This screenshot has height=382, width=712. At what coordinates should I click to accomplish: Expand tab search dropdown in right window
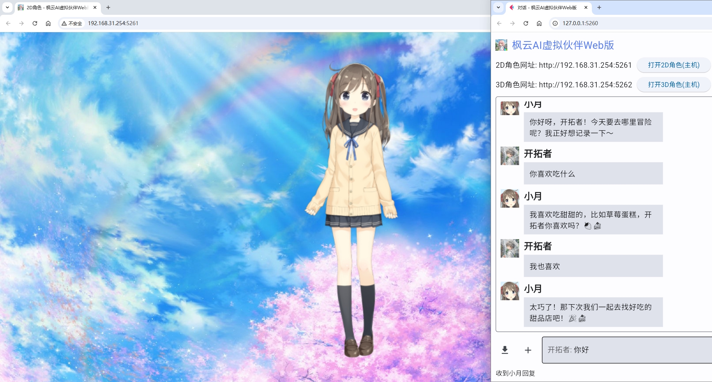tap(498, 7)
